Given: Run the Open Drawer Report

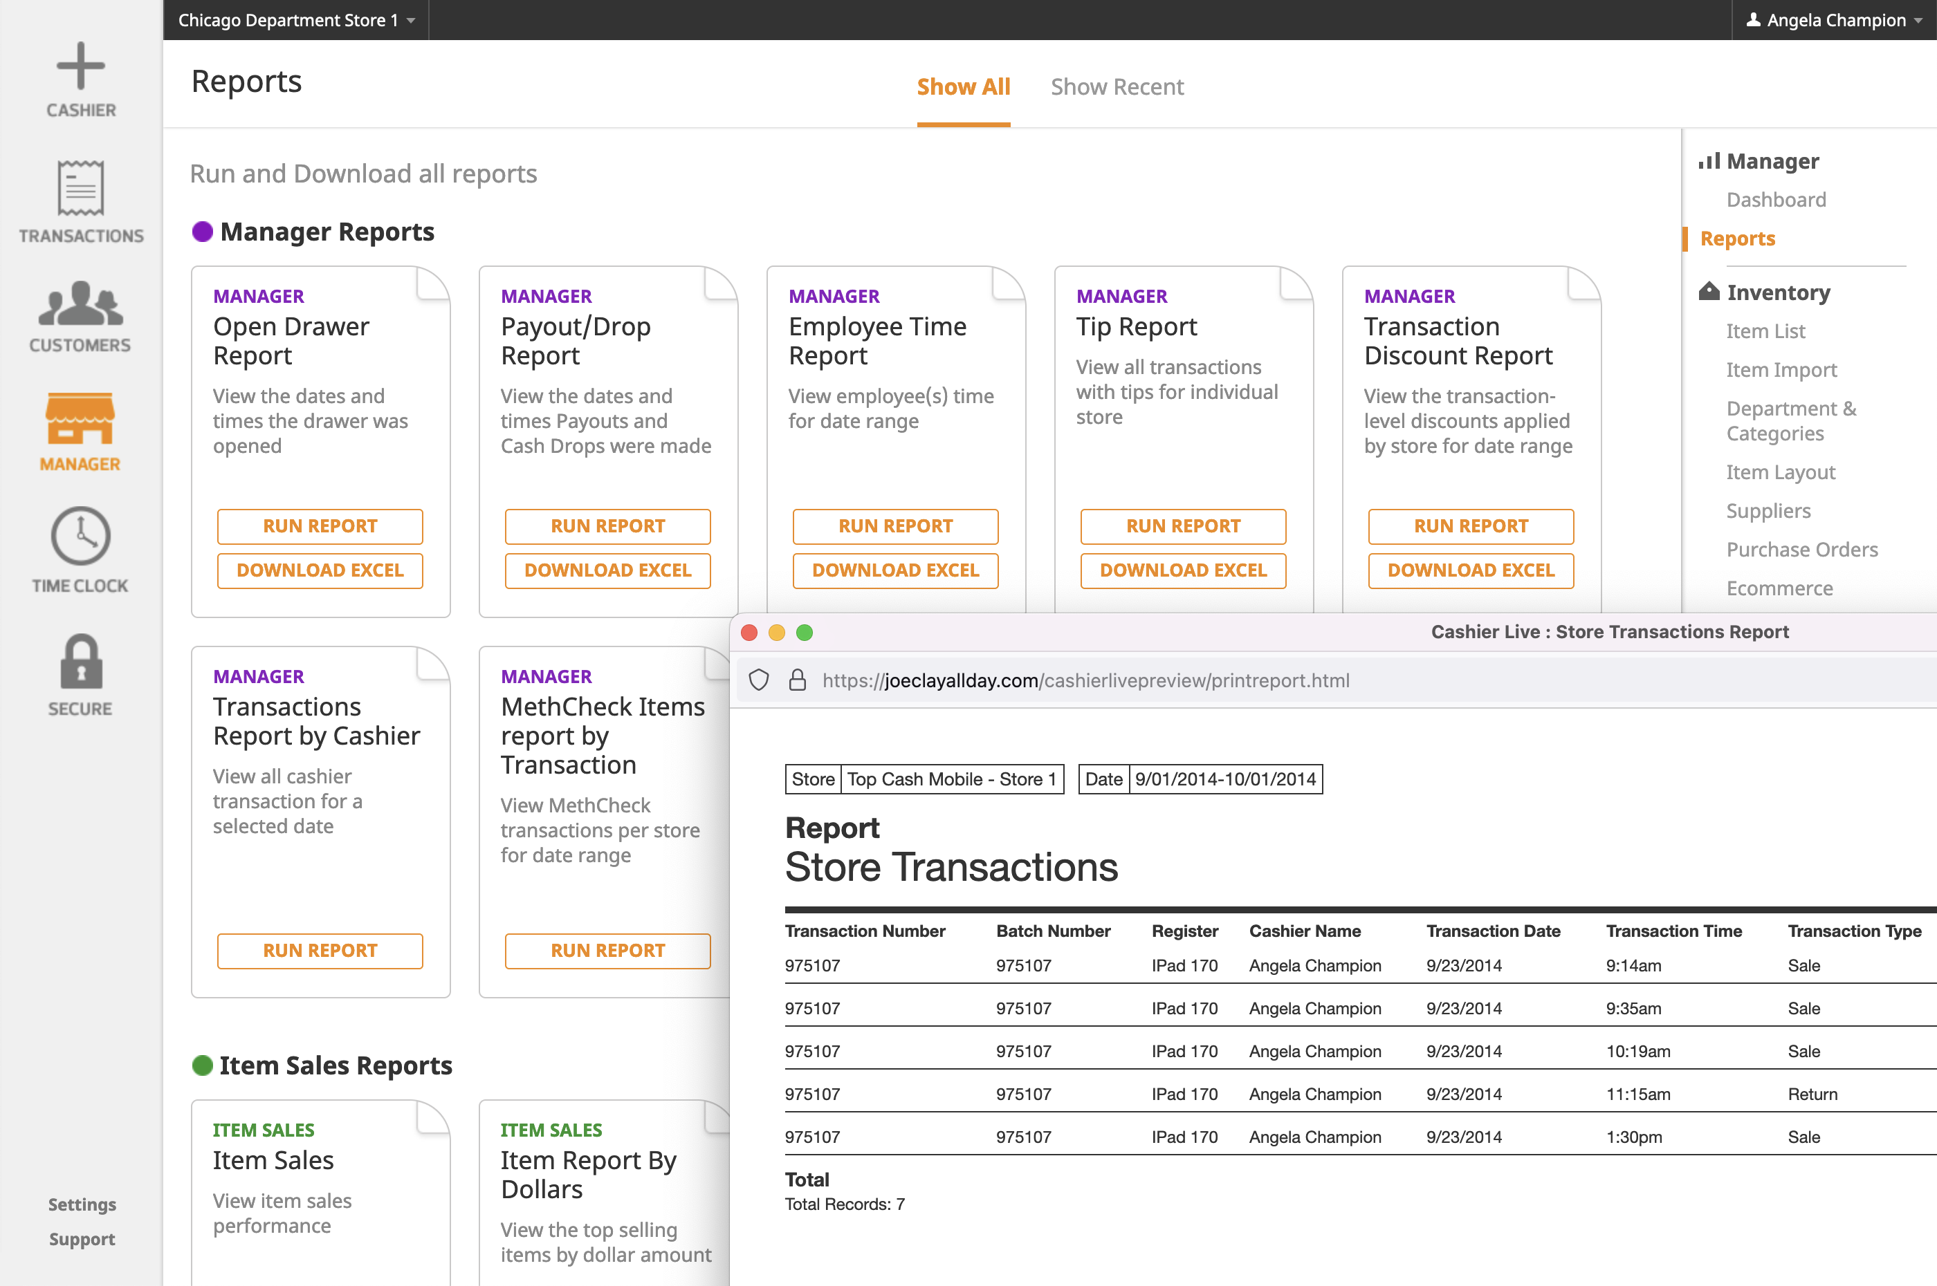Looking at the screenshot, I should tap(320, 525).
